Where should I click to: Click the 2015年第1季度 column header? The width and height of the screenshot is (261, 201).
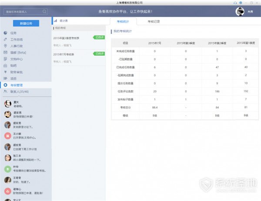click(x=246, y=43)
